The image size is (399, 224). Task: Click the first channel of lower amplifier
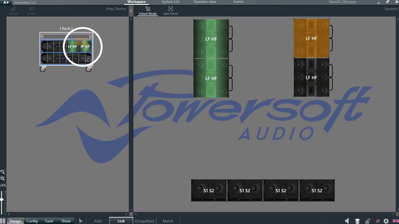(44, 58)
